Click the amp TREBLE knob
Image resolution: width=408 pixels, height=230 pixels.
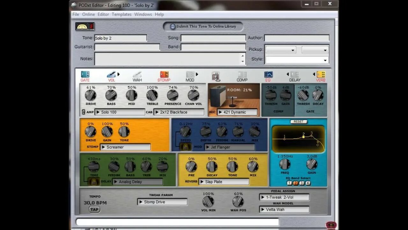(152, 95)
